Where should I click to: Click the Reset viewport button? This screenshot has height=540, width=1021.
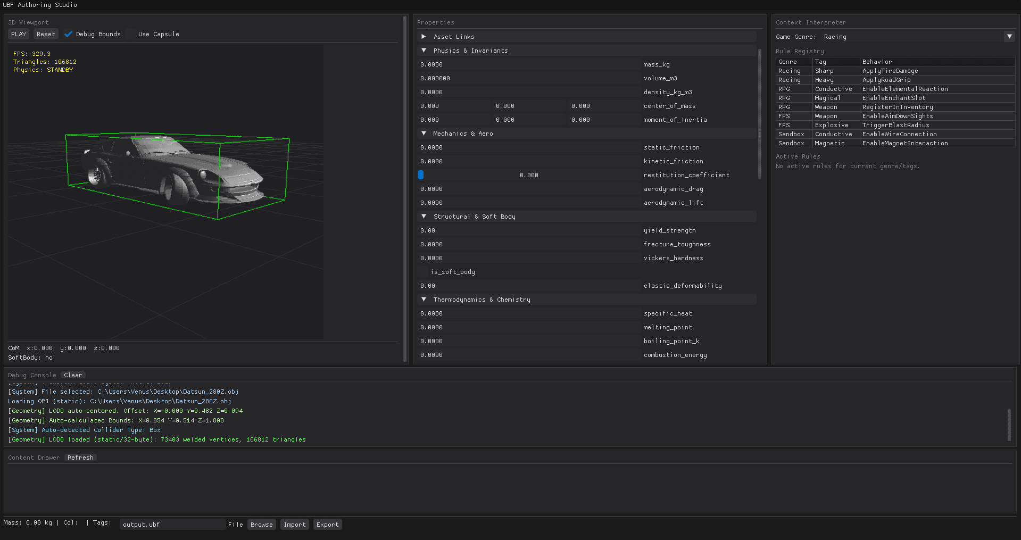click(x=45, y=34)
